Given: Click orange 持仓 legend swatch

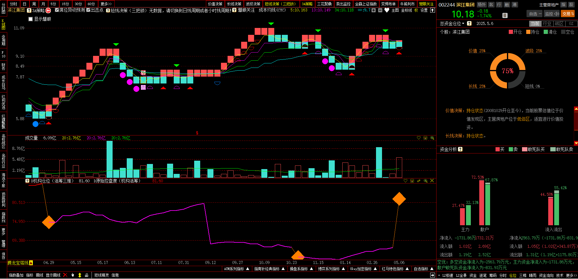Looking at the screenshot, I should click(x=528, y=32).
